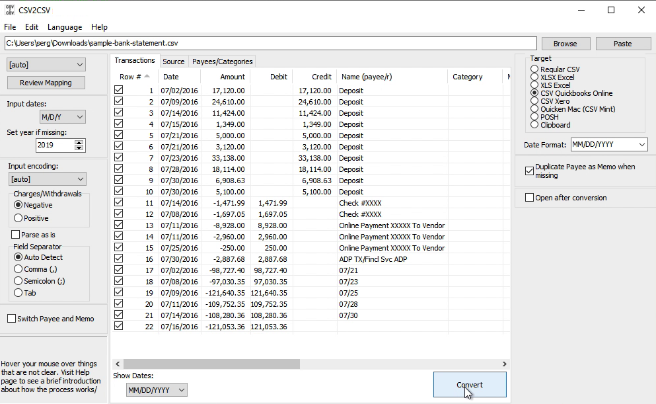Select Tab field separator
This screenshot has width=656, height=404.
(18, 293)
